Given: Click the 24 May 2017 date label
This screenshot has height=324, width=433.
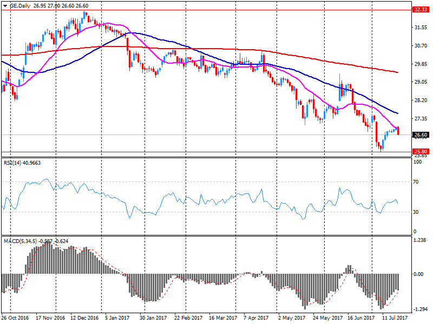Looking at the screenshot, I should (x=327, y=318).
